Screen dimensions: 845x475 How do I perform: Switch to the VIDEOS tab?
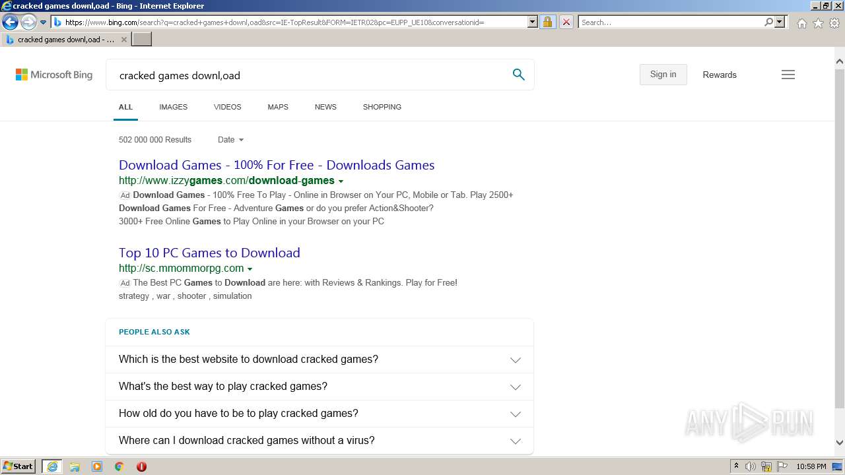pyautogui.click(x=227, y=107)
